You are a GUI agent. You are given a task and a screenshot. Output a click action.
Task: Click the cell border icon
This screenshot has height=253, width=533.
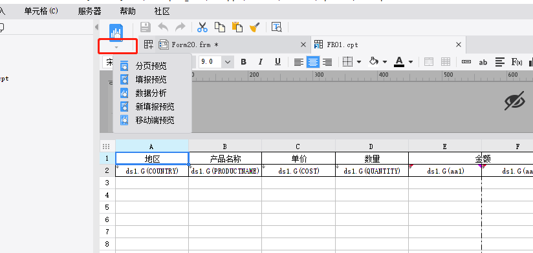click(348, 62)
